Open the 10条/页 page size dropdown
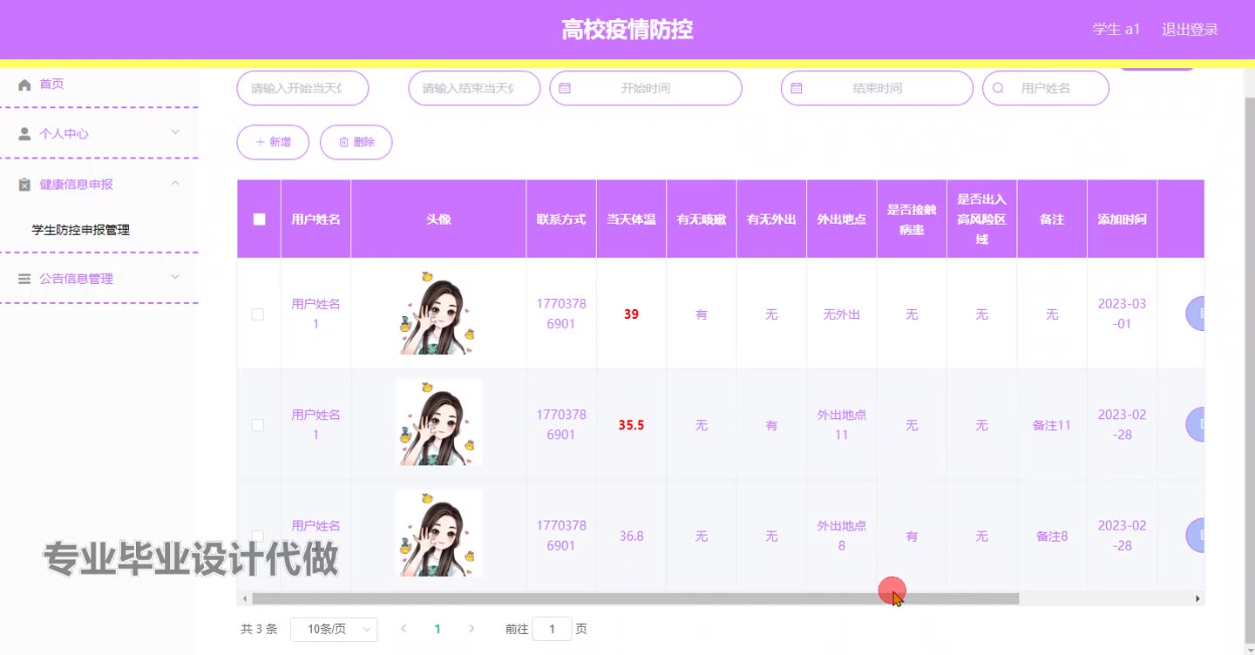Image resolution: width=1255 pixels, height=655 pixels. pyautogui.click(x=334, y=629)
